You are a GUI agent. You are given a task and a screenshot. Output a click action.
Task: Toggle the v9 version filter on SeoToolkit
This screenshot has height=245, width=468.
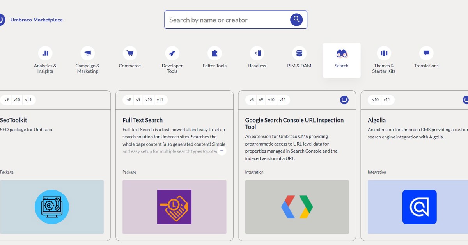point(6,99)
